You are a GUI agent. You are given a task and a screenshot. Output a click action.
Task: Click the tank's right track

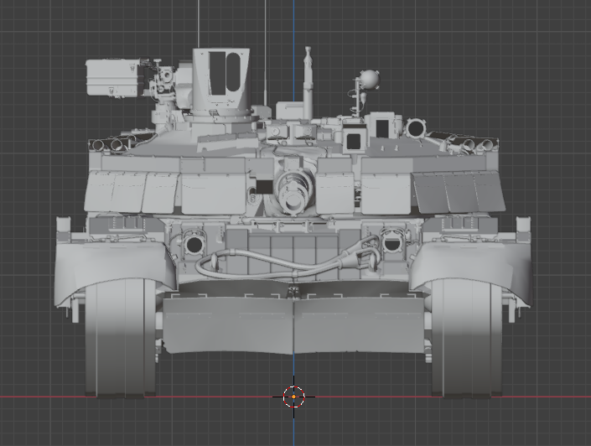click(466, 340)
